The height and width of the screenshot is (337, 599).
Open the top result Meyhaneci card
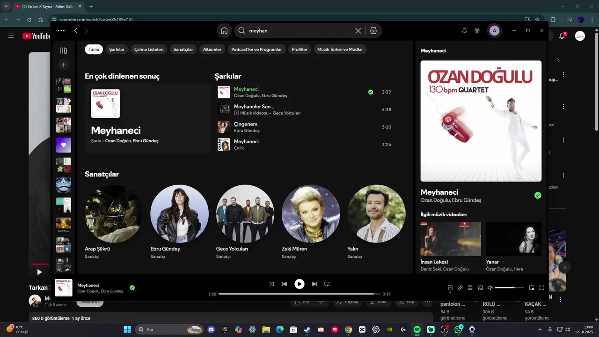(x=148, y=118)
